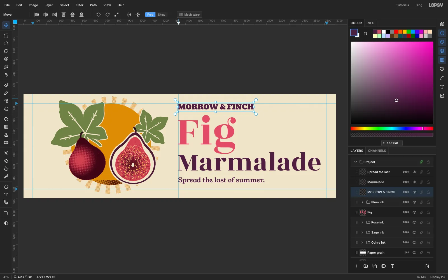Select the Eraser tool
The width and height of the screenshot is (448, 280).
6,109
